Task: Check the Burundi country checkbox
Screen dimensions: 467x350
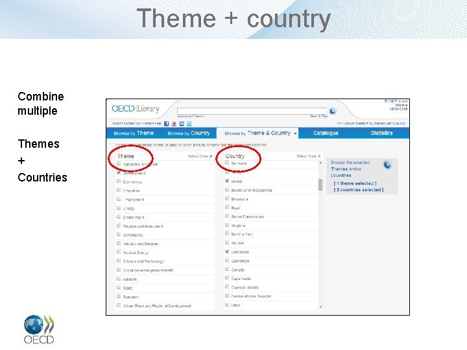Action: (x=227, y=243)
